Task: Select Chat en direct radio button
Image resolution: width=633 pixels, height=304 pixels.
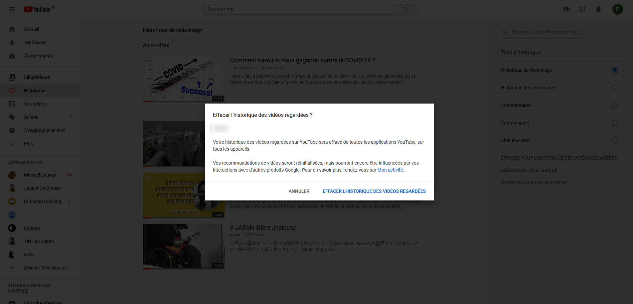Action: pos(615,140)
